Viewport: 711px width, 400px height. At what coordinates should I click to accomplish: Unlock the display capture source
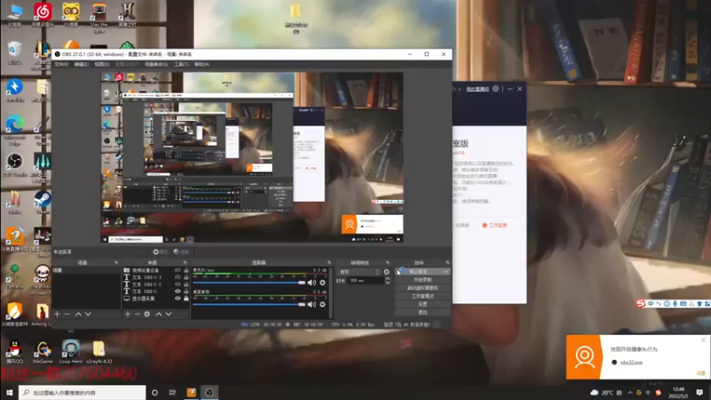(186, 299)
